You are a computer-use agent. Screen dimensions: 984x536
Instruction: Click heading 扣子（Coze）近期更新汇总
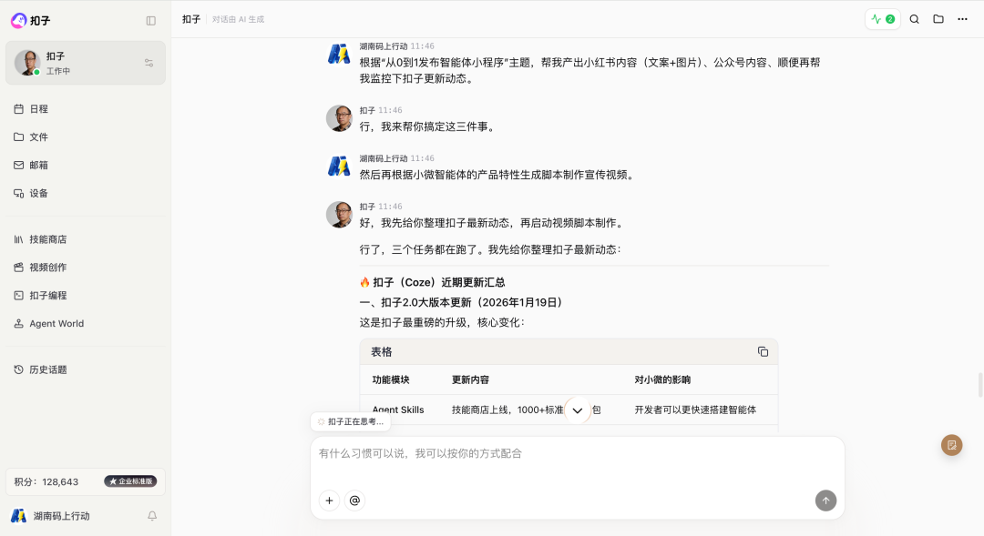[x=433, y=283]
